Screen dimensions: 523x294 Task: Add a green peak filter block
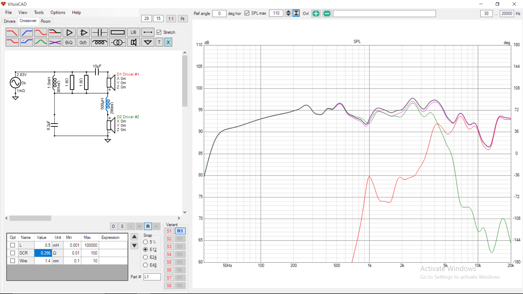click(41, 42)
